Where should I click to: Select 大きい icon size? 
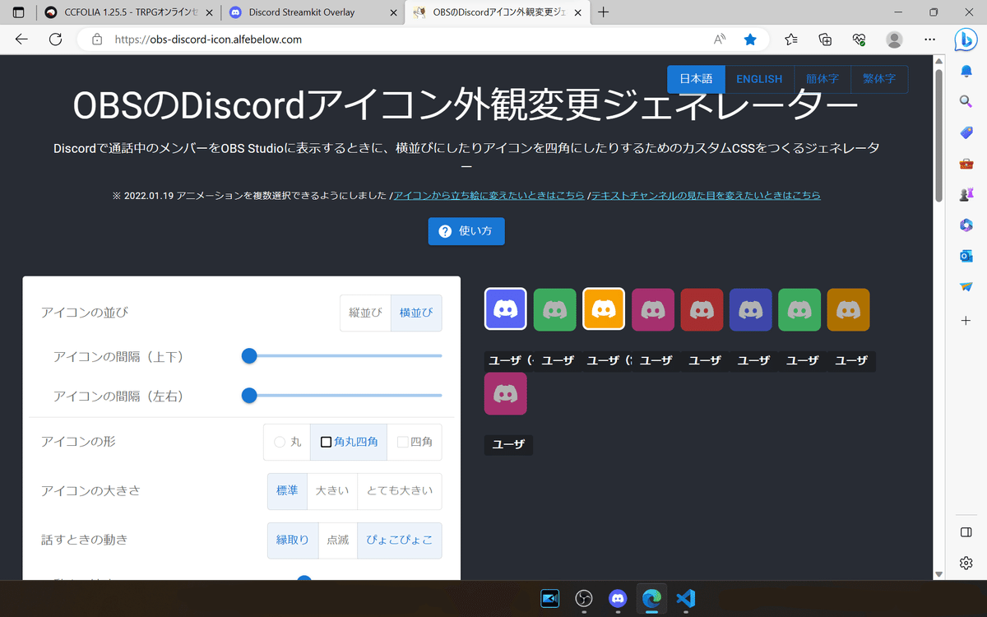[332, 490]
